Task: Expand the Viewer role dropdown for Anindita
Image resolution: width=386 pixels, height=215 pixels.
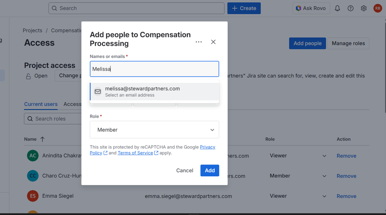Action: pos(324,156)
